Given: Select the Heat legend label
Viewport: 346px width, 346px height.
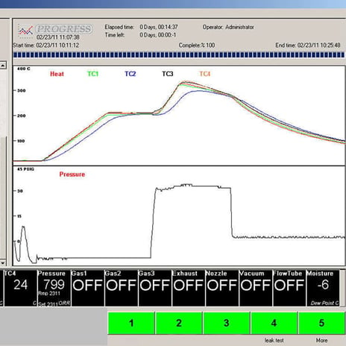Looking at the screenshot, I should 57,74.
